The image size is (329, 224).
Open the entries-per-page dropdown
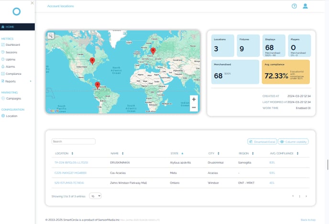click(95, 196)
